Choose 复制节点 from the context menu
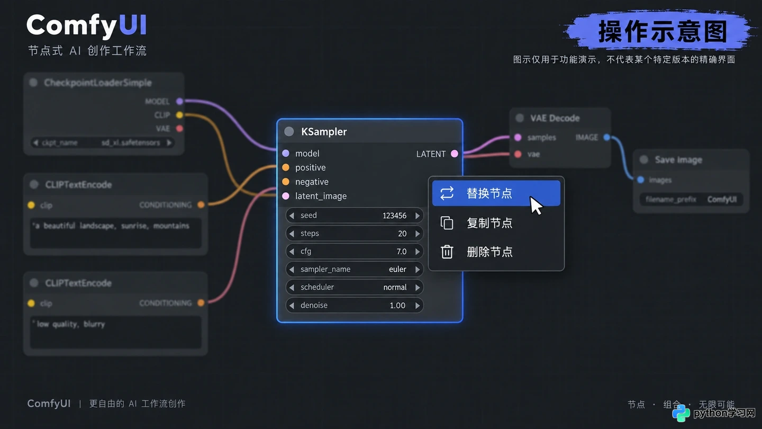 pyautogui.click(x=496, y=223)
